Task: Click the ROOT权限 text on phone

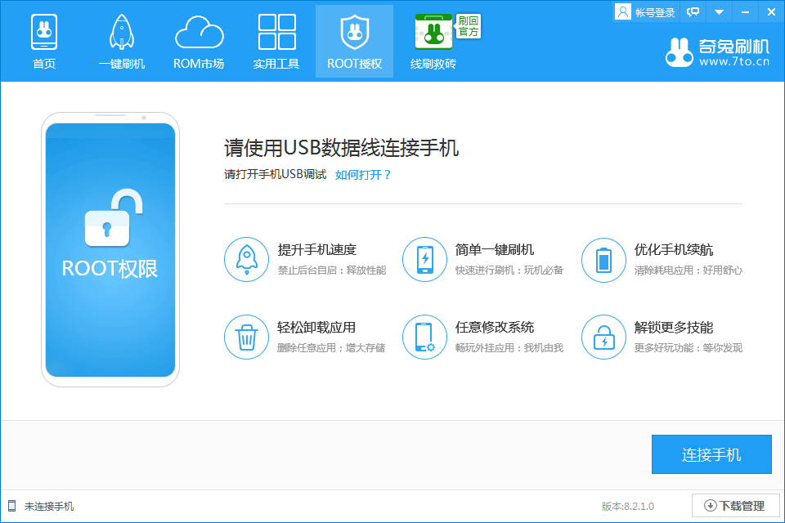Action: click(x=110, y=269)
